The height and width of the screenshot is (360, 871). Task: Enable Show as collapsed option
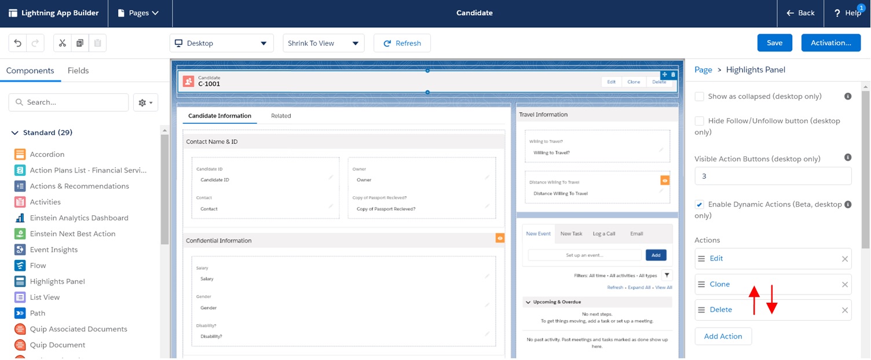699,96
